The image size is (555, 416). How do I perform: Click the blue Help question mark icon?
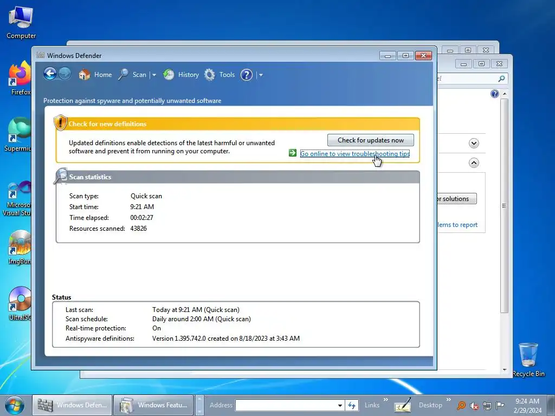point(247,75)
